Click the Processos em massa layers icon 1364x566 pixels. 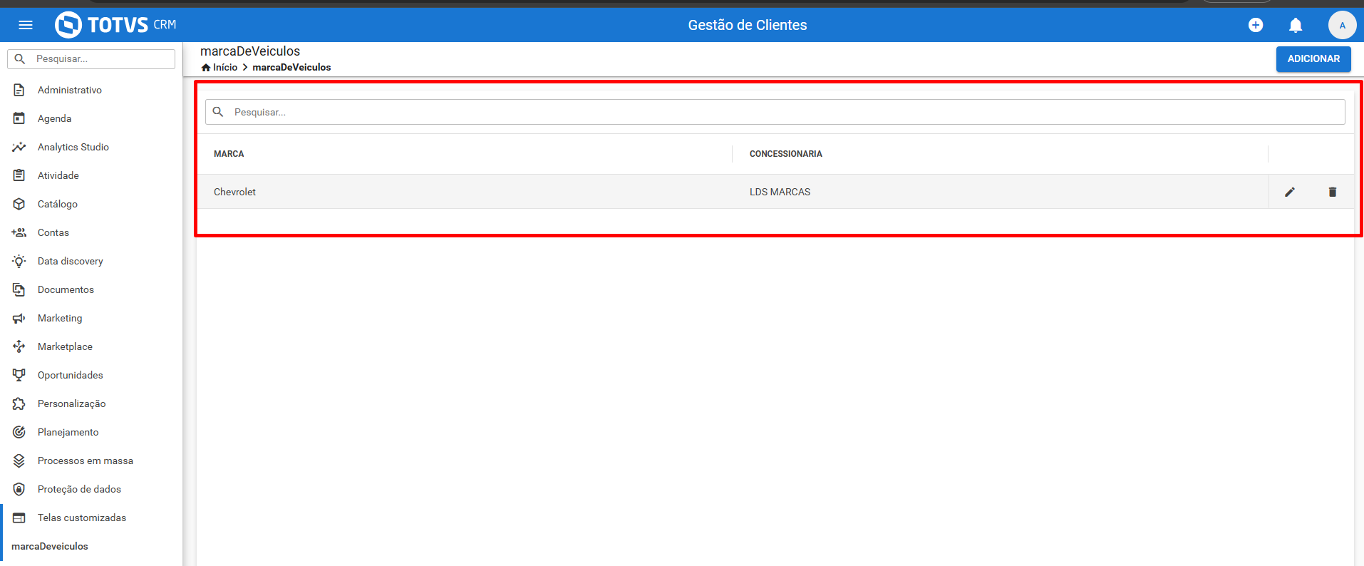19,460
